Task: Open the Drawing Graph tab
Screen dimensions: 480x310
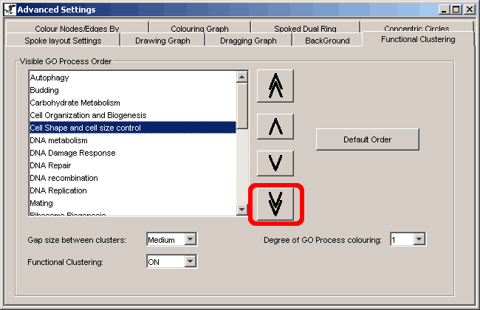Action: pos(162,41)
